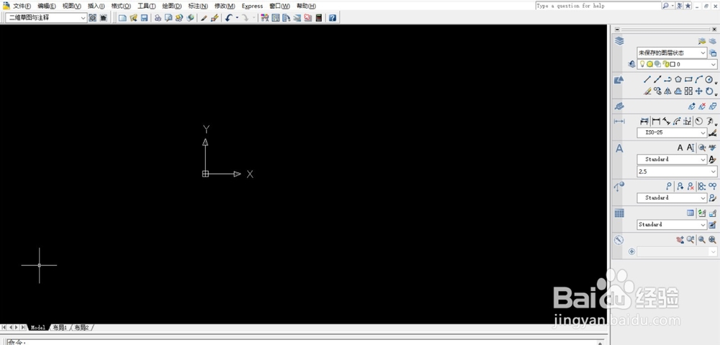Click the Insert Table icon

690,213
